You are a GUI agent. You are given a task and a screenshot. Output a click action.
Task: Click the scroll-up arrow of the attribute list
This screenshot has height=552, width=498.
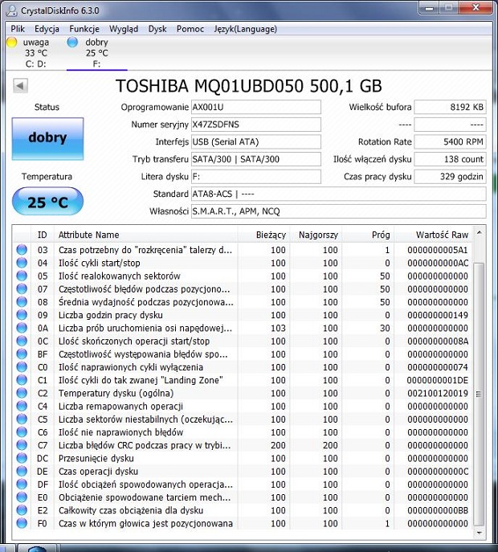(x=479, y=233)
